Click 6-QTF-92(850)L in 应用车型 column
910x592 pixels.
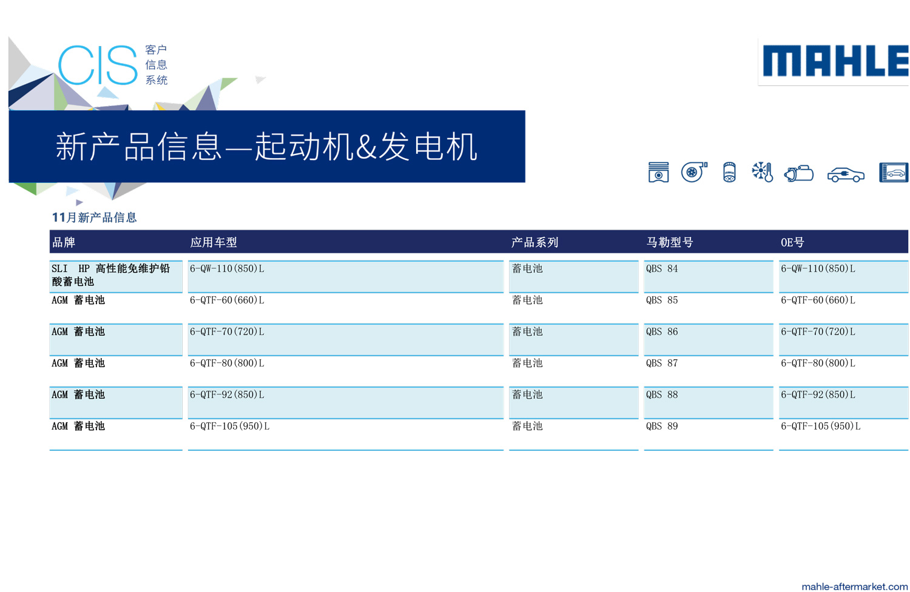coord(227,394)
